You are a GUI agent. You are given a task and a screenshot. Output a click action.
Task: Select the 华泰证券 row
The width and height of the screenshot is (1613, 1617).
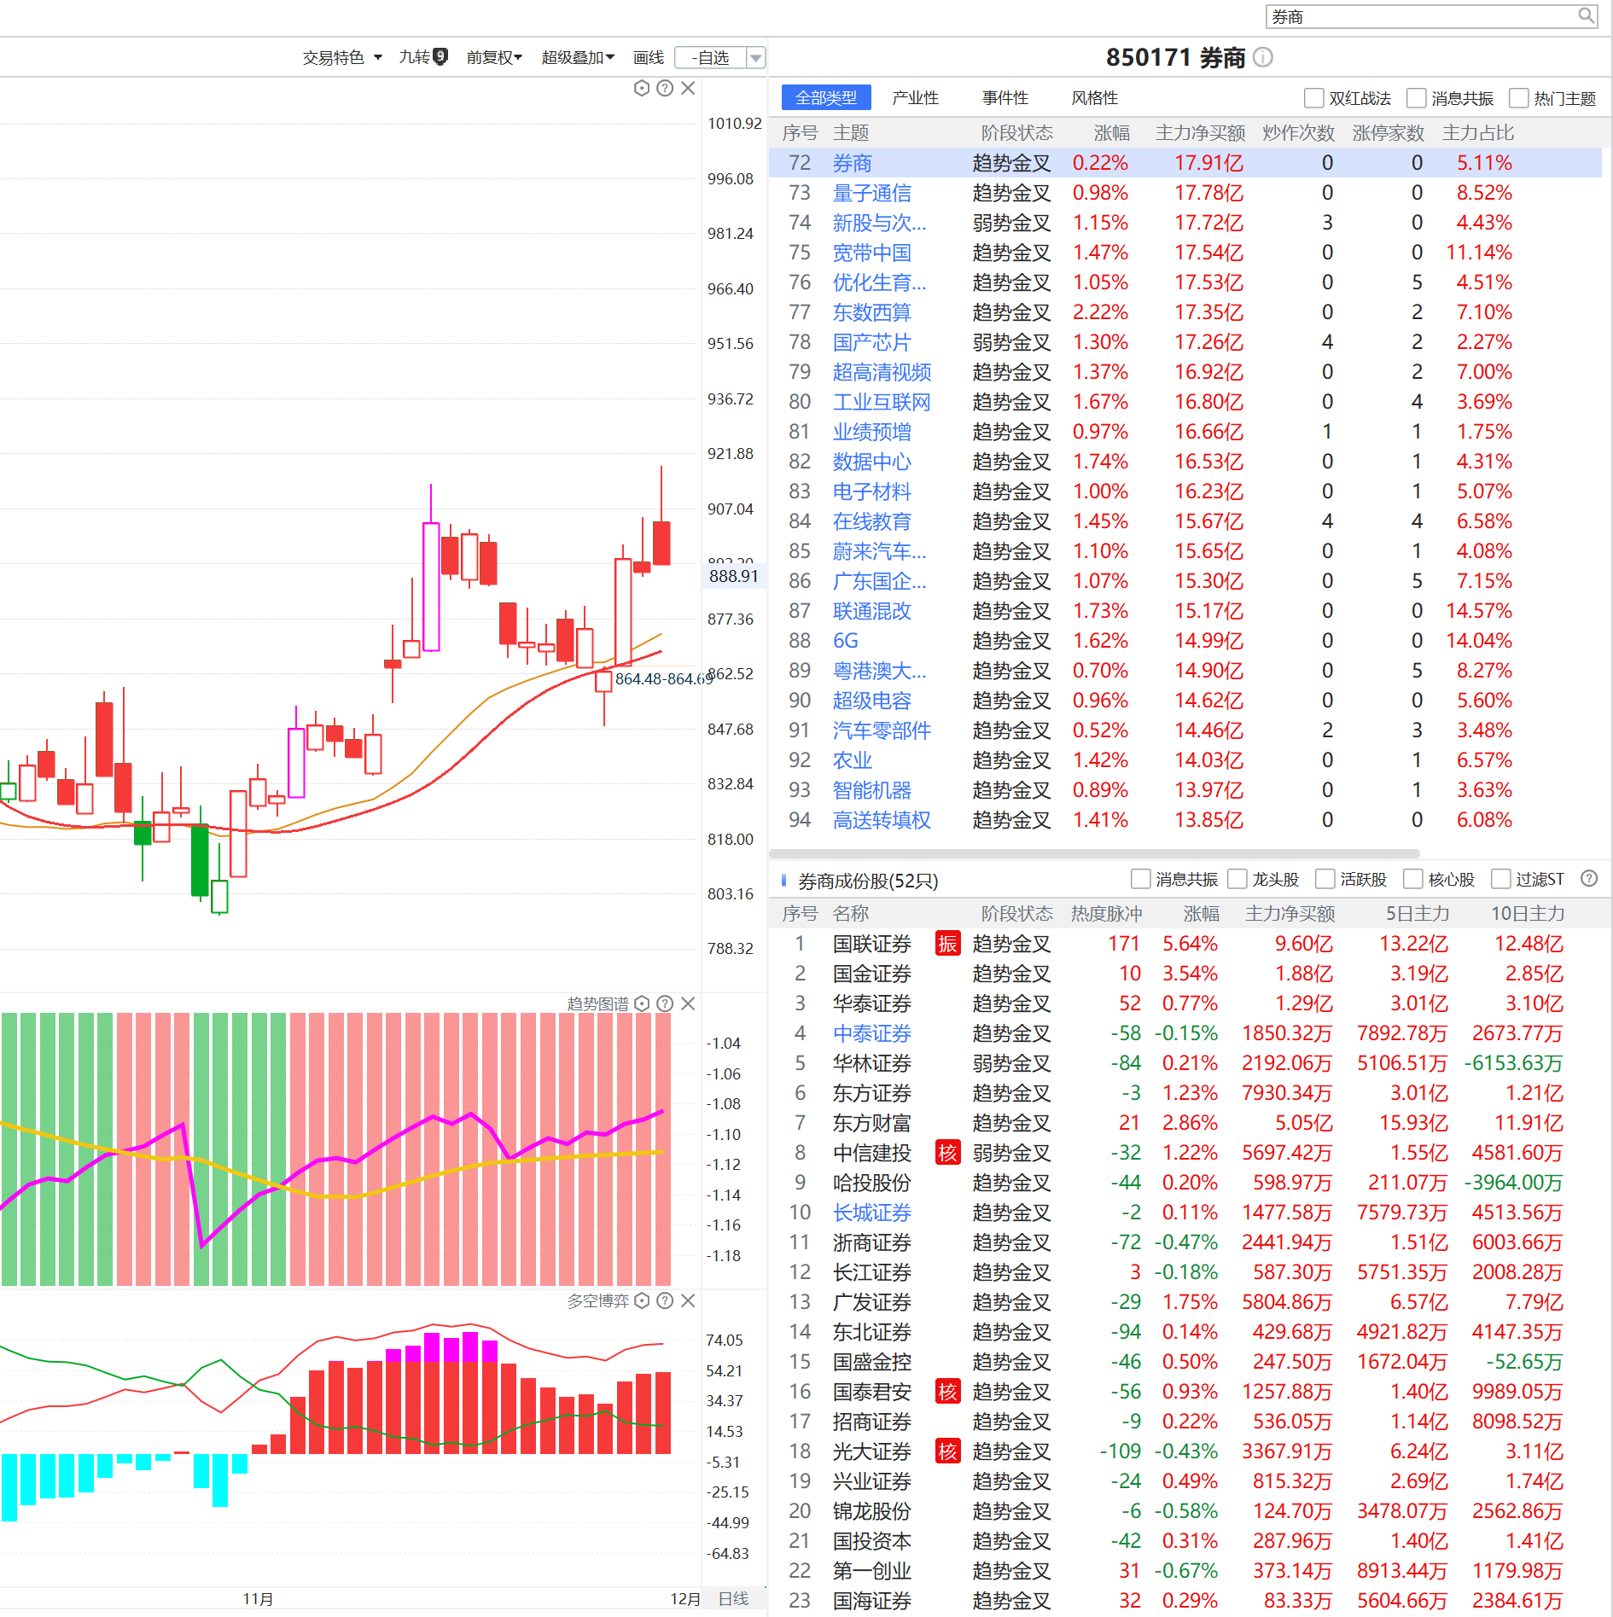[1185, 1003]
